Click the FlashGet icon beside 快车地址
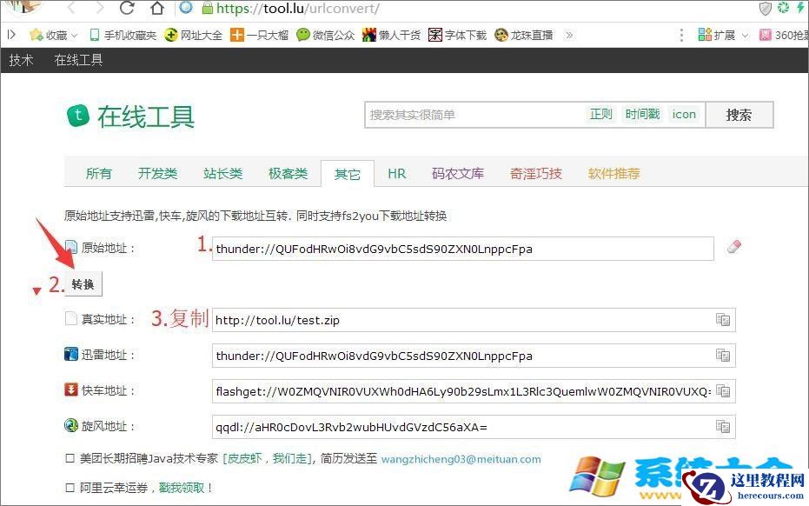Image resolution: width=809 pixels, height=506 pixels. pos(70,389)
